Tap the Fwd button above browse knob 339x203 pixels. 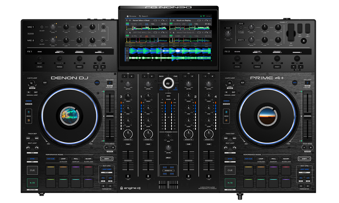pyautogui.click(x=175, y=77)
